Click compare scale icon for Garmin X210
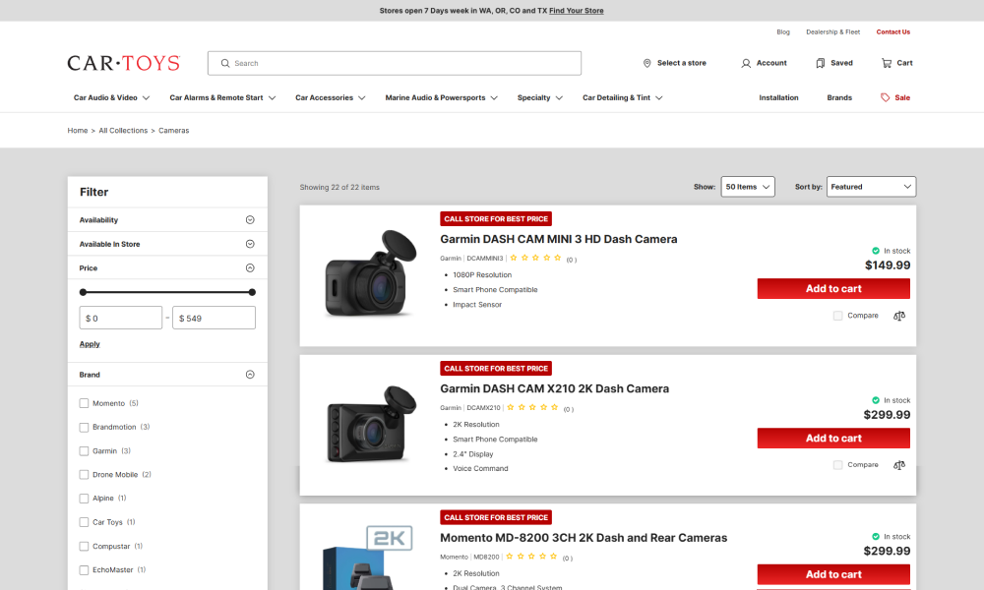The width and height of the screenshot is (984, 590). point(899,465)
